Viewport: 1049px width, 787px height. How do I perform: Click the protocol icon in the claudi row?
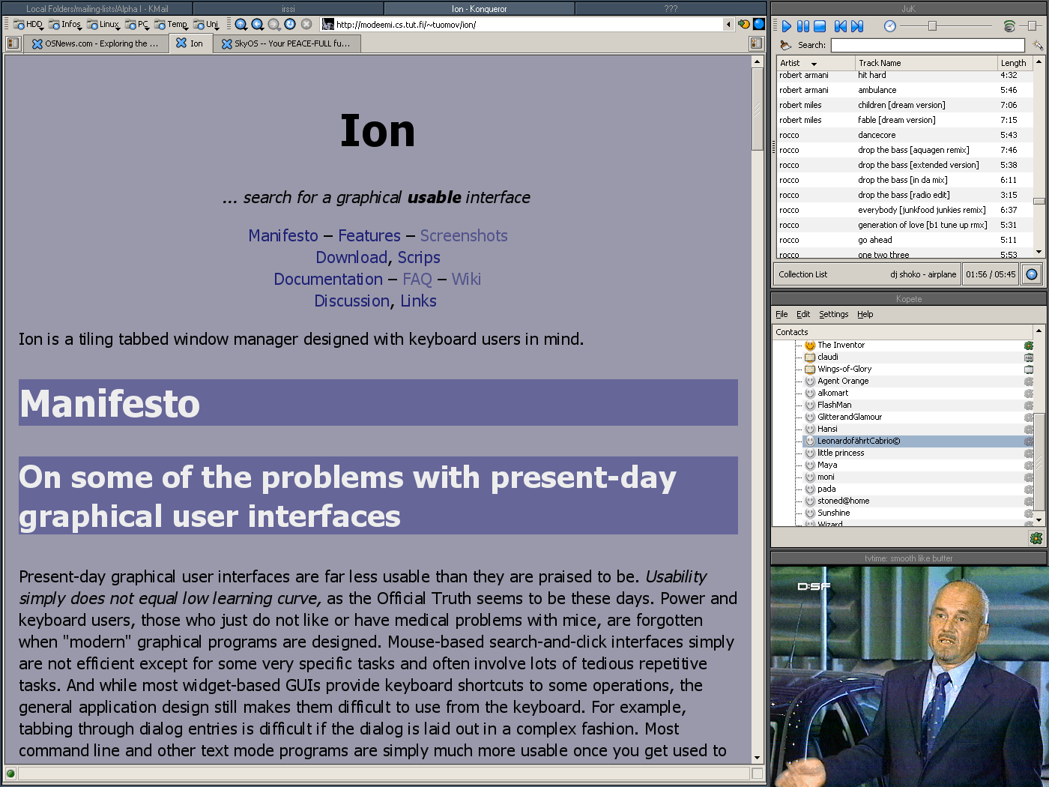(x=1029, y=358)
